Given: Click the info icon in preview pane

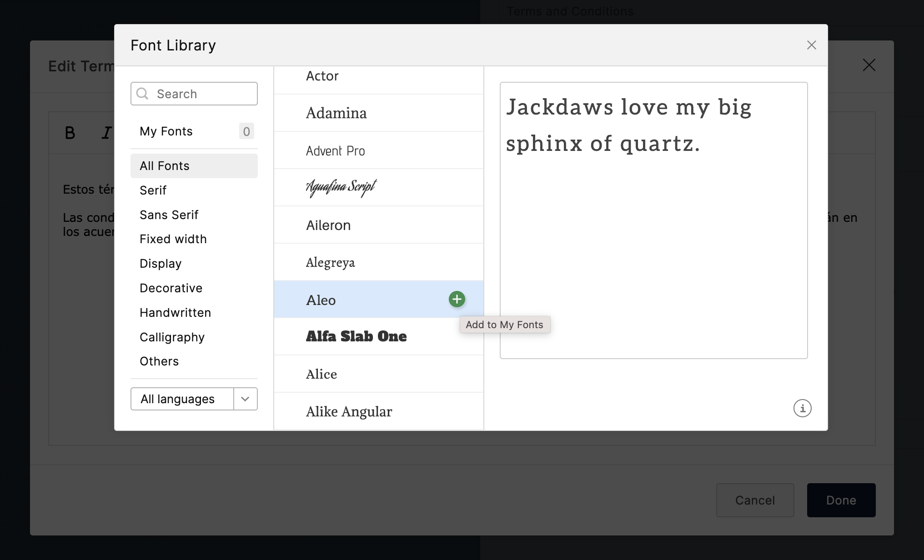Looking at the screenshot, I should pyautogui.click(x=802, y=408).
